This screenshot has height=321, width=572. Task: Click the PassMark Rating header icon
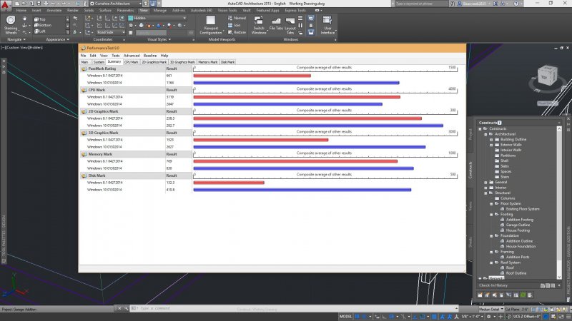pyautogui.click(x=84, y=68)
